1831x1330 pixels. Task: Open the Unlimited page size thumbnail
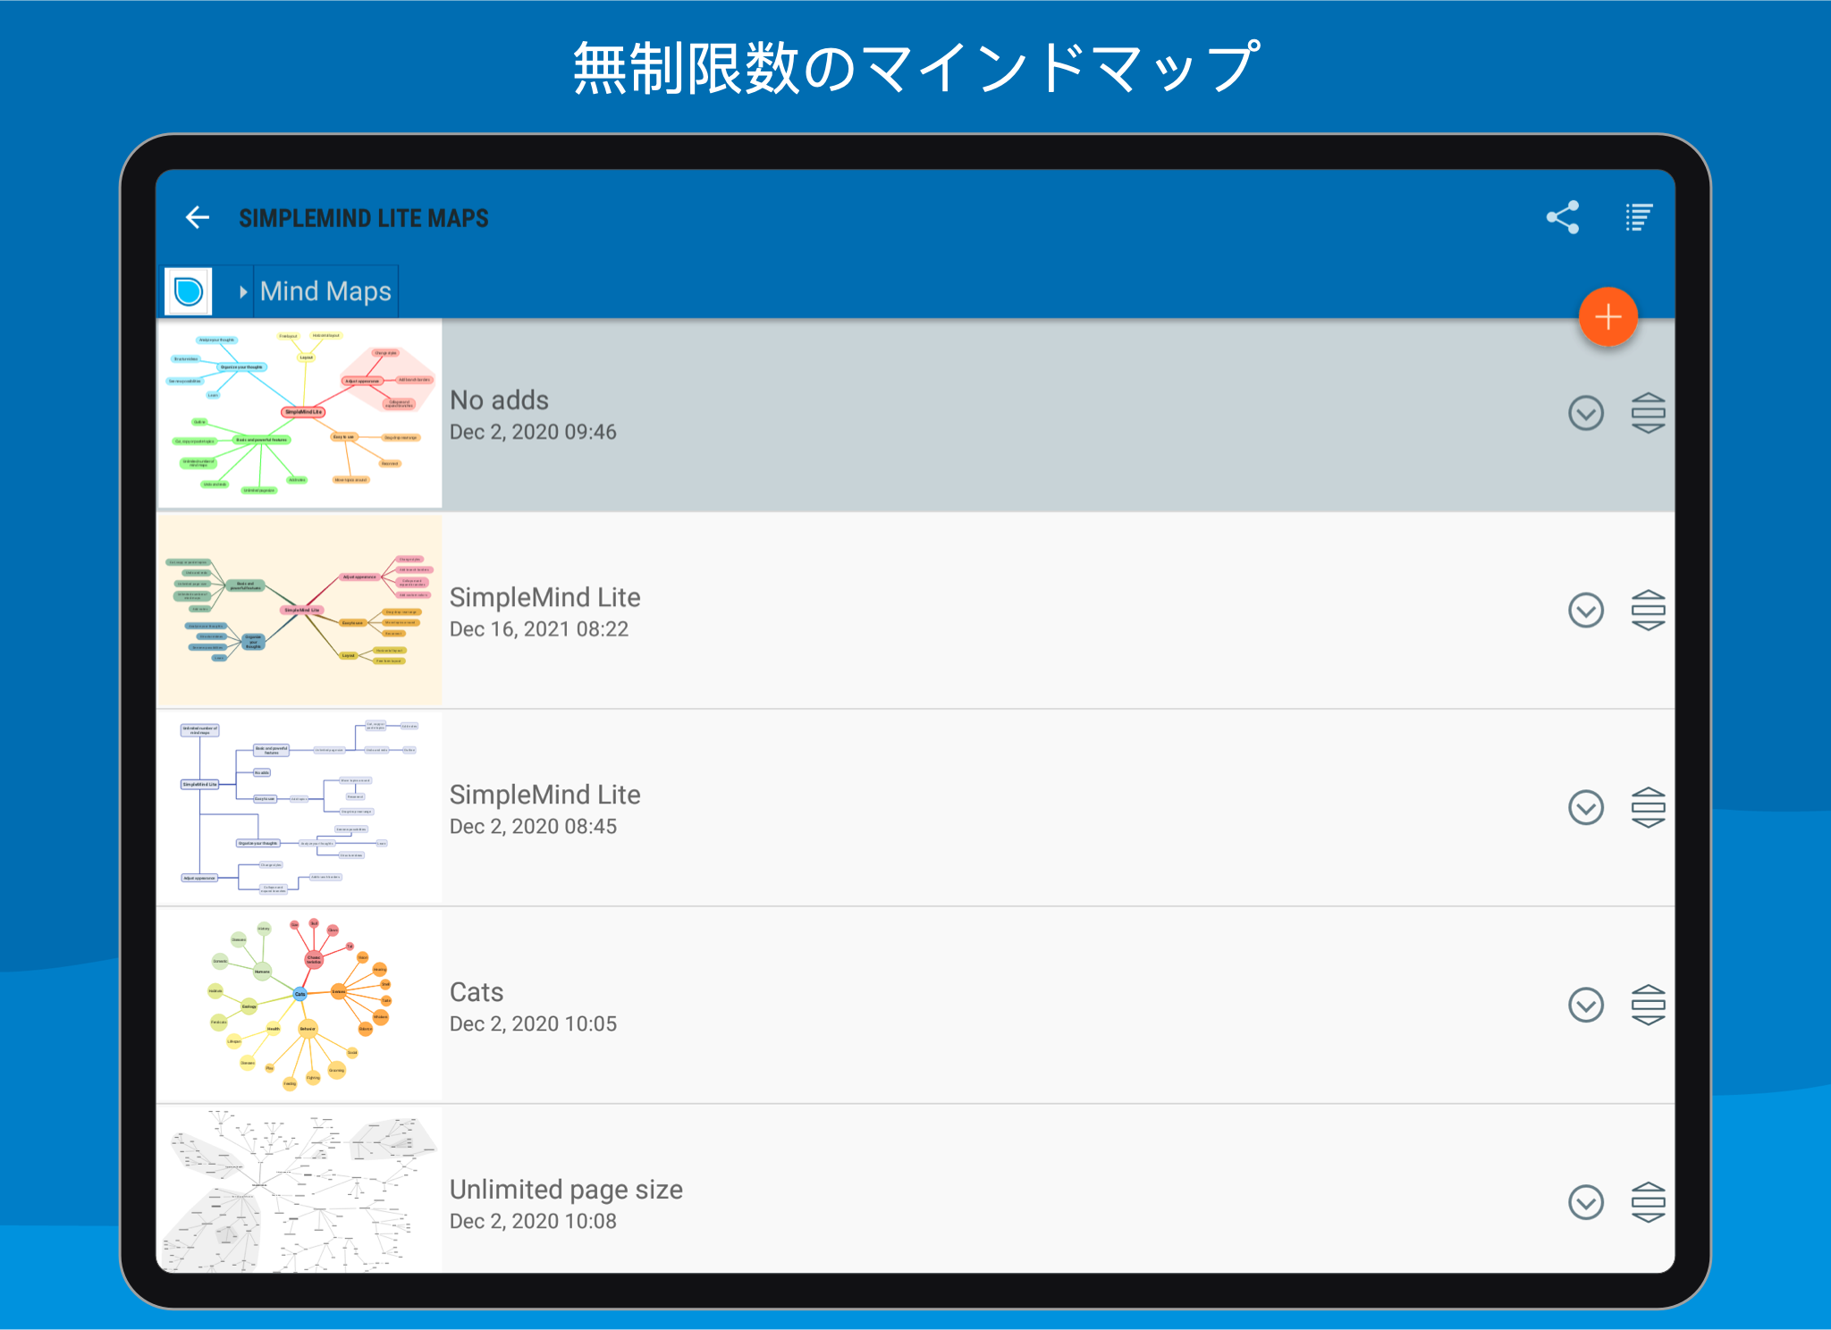click(x=300, y=1190)
